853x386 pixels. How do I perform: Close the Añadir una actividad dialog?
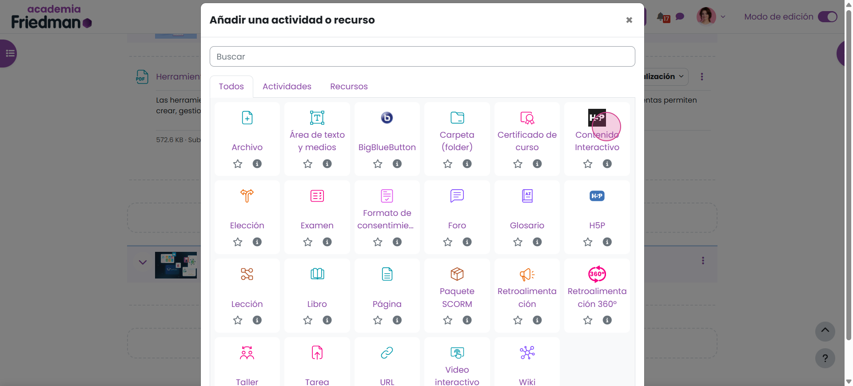[629, 20]
